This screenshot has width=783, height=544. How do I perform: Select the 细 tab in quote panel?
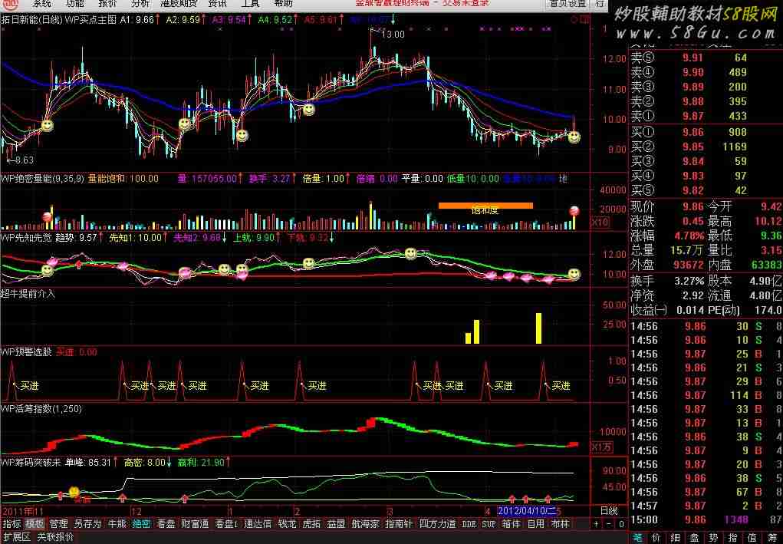(675, 538)
